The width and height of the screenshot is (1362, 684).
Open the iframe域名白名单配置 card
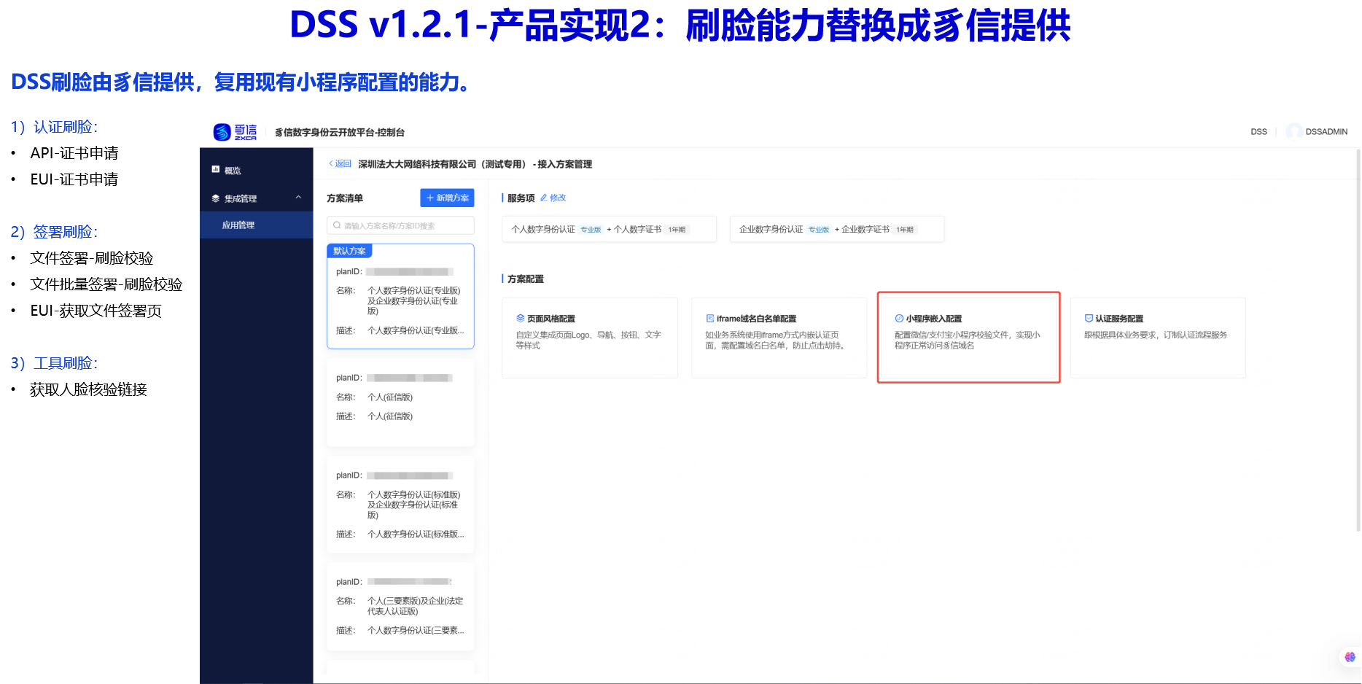(779, 338)
